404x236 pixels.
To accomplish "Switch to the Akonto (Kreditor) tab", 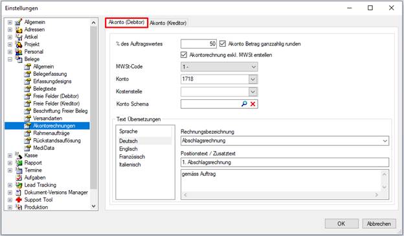I will click(x=168, y=23).
